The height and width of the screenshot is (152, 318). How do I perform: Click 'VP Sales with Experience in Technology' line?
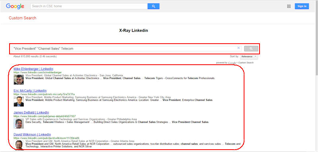[81, 119]
